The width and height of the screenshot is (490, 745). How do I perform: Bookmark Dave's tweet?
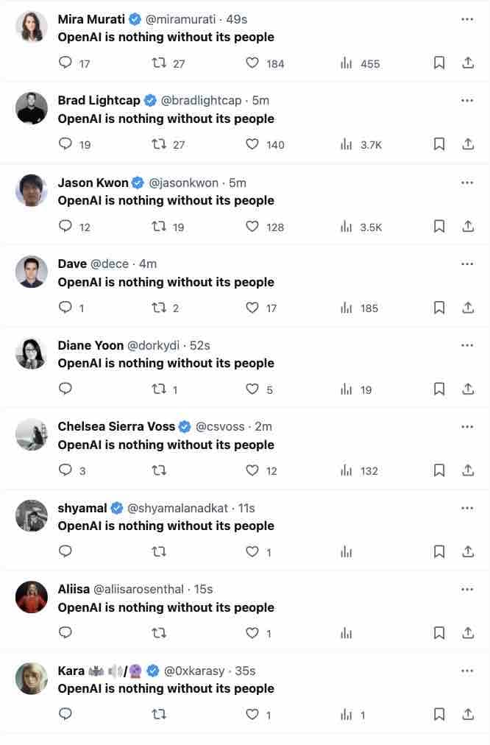coord(439,308)
